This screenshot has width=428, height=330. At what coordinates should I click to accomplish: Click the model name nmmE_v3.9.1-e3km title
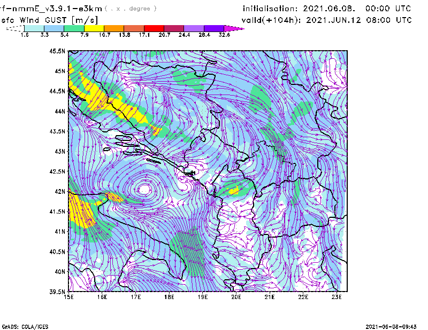click(51, 9)
